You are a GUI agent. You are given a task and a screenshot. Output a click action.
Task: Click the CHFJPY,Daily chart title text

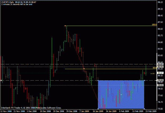click(x=8, y=2)
